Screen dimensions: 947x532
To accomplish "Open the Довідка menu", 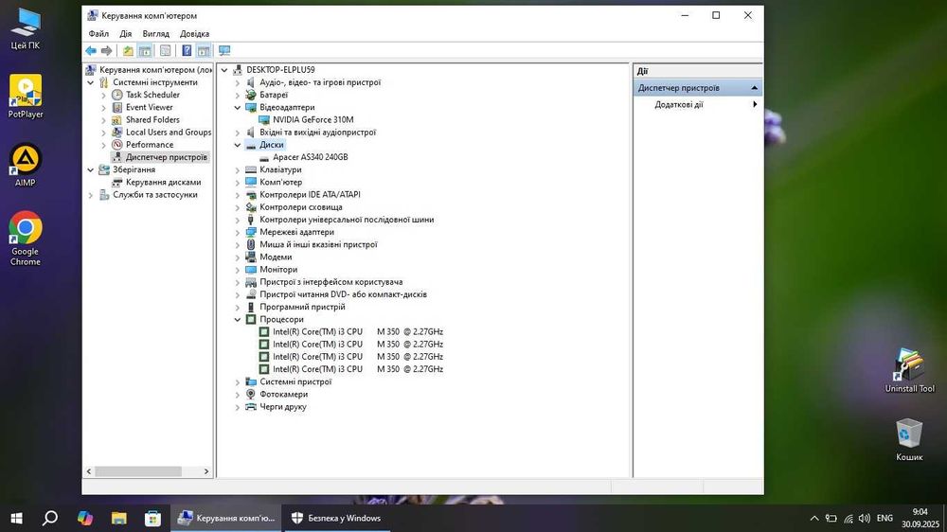I will click(x=194, y=34).
